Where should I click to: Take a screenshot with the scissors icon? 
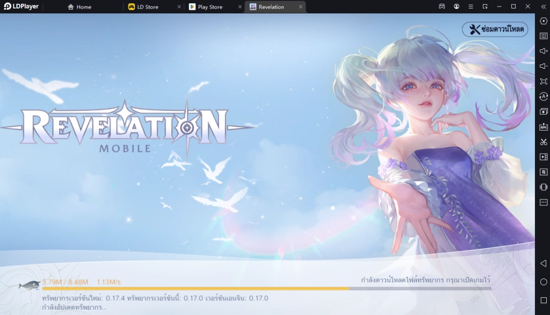point(544,142)
